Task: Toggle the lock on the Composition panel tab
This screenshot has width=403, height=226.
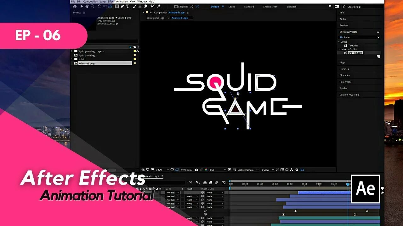Action: [x=151, y=13]
